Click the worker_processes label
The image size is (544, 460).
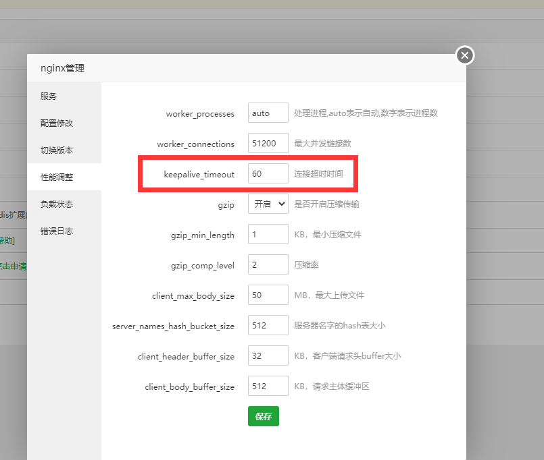tap(200, 114)
